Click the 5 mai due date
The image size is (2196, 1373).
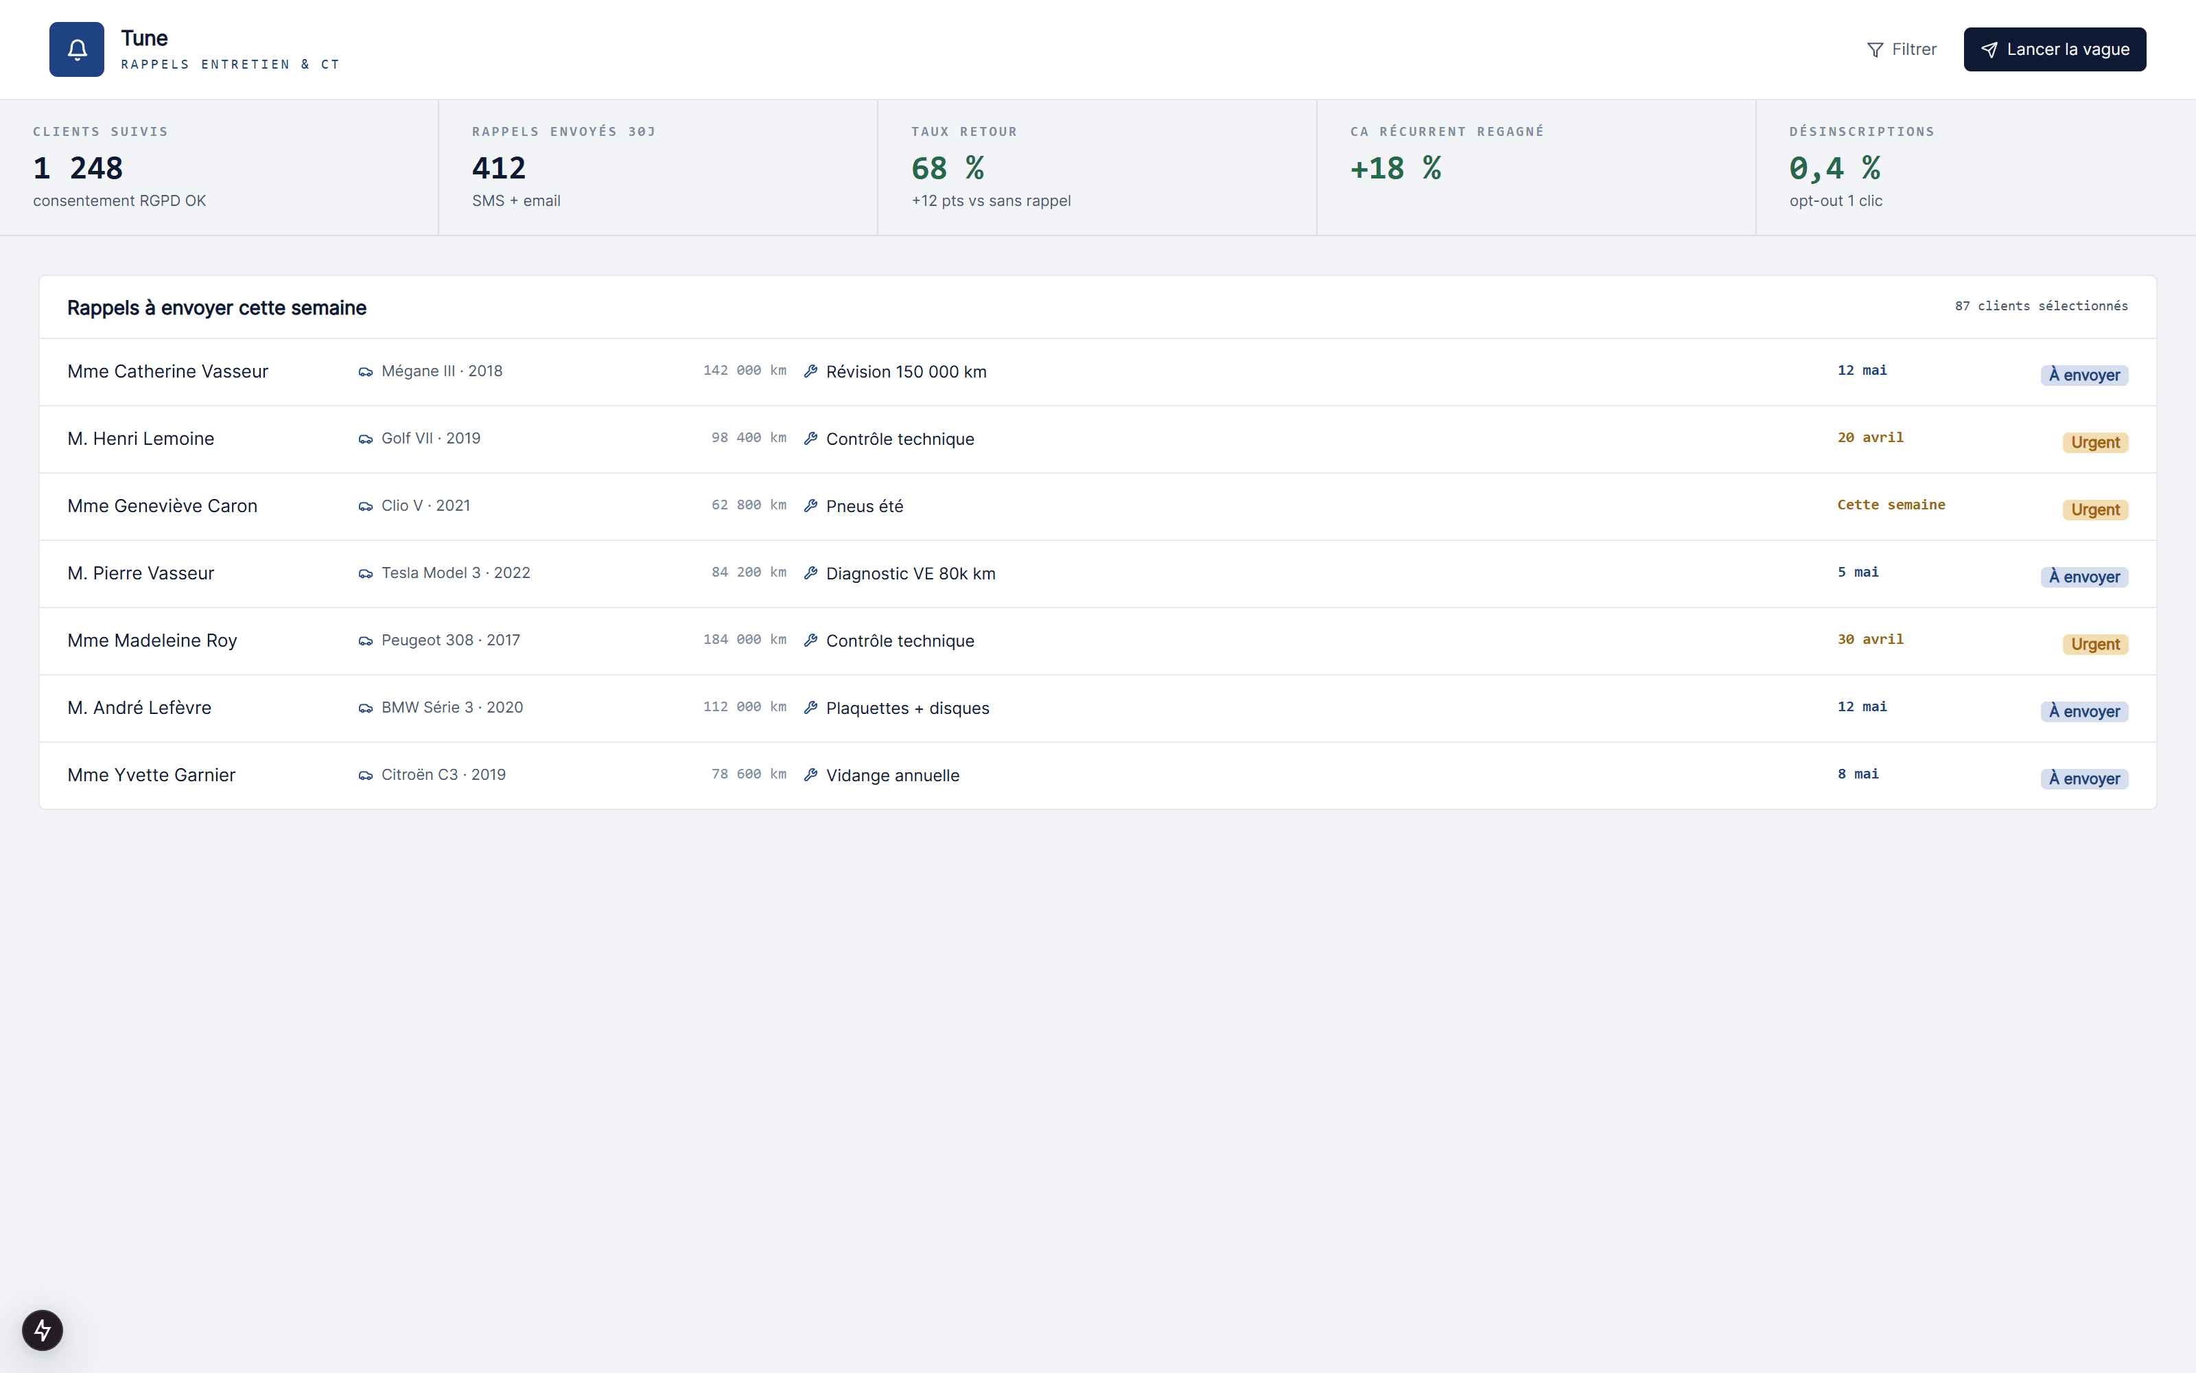click(x=1858, y=572)
